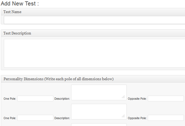Click the Add New Test heading
The height and width of the screenshot is (126, 185).
tap(20, 4)
